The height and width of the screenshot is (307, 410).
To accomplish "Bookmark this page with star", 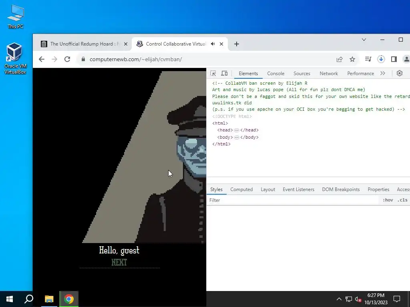I will pyautogui.click(x=352, y=59).
